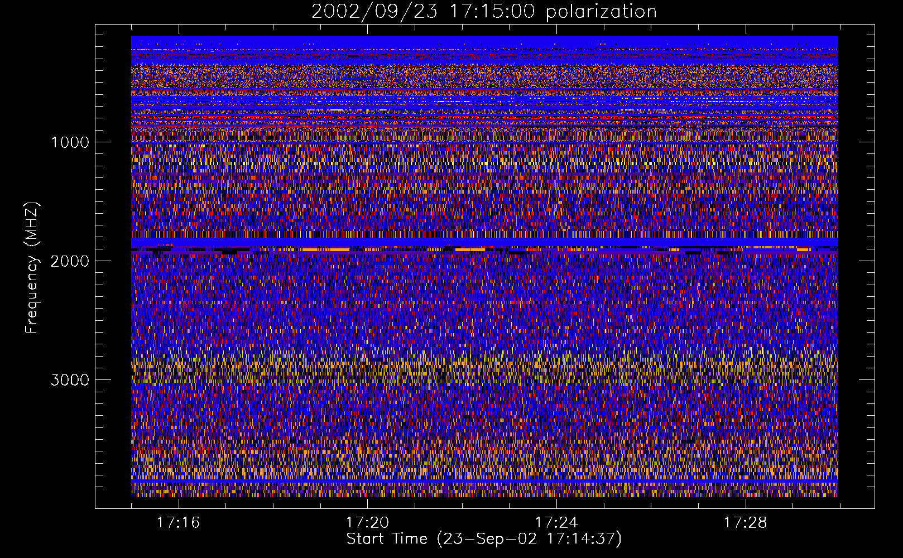903x558 pixels.
Task: Click the 2000 frequency tick label
Action: [70, 261]
